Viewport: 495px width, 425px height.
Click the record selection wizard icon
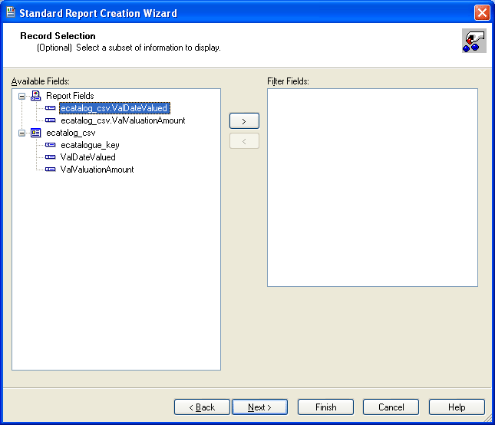[x=473, y=41]
